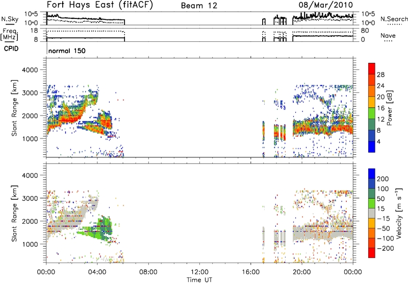The image size is (408, 283).
Task: Click the 'CPID' label
Action: [x=11, y=49]
